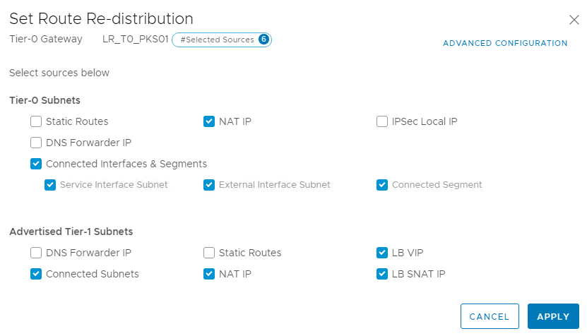Toggle Service Interface Subnet checkbox
The height and width of the screenshot is (336, 587).
coord(50,185)
